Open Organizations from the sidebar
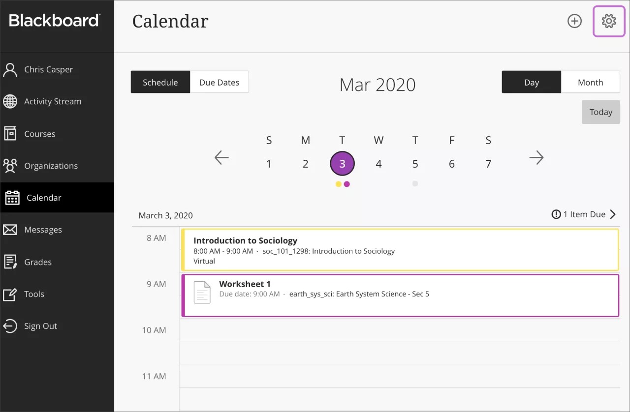The height and width of the screenshot is (412, 630). pyautogui.click(x=51, y=166)
